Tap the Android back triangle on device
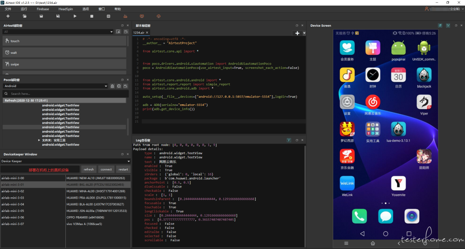The height and width of the screenshot is (249, 465). pos(362,233)
